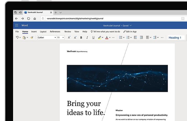Screen dimensions: 187x121
Task: Toggle italic formatting
Action: pyautogui.click(x=87, y=38)
